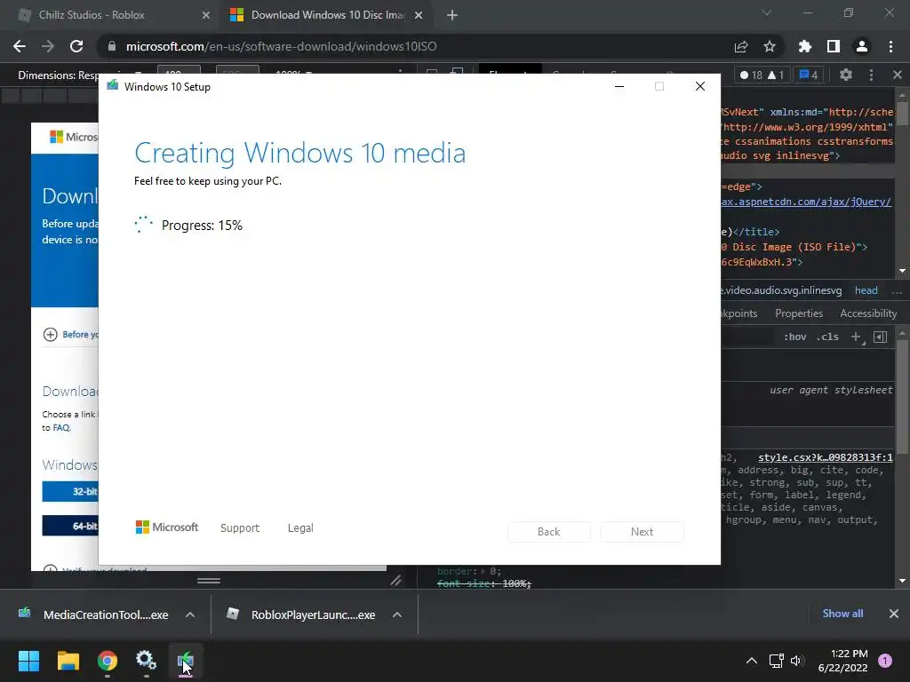910x682 pixels.
Task: Open the Properties tab in DevTools
Action: pyautogui.click(x=799, y=313)
